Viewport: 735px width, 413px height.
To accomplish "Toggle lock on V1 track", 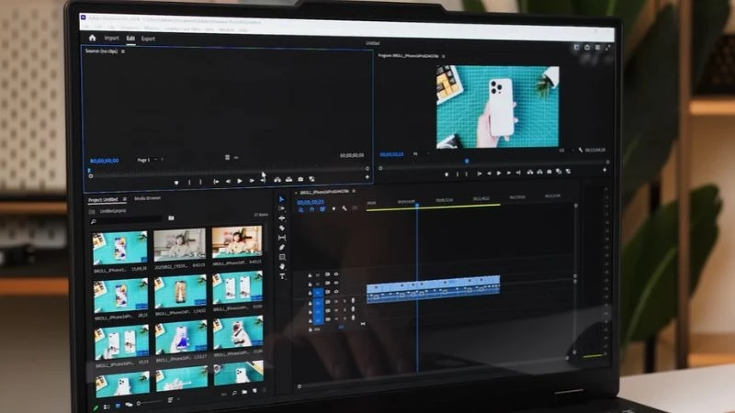I will (310, 293).
